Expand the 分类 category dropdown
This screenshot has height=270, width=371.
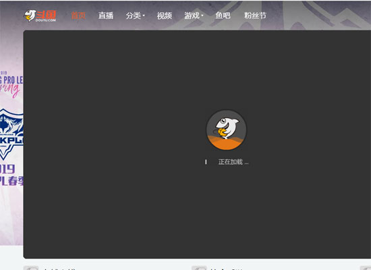click(x=135, y=16)
